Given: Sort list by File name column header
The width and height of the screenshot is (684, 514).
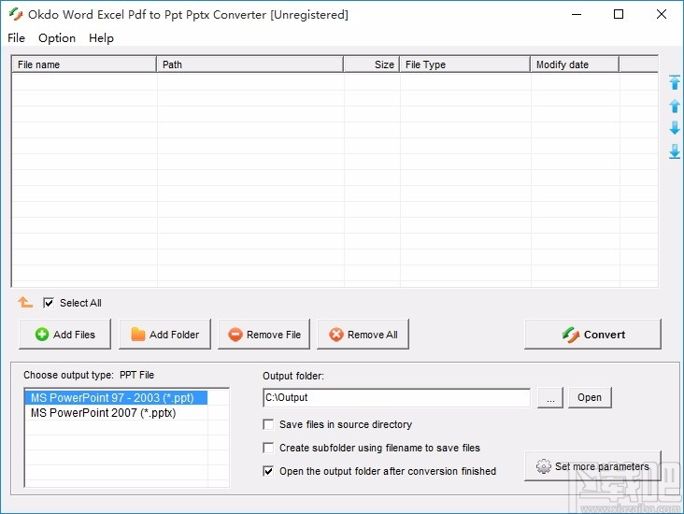Looking at the screenshot, I should [84, 64].
